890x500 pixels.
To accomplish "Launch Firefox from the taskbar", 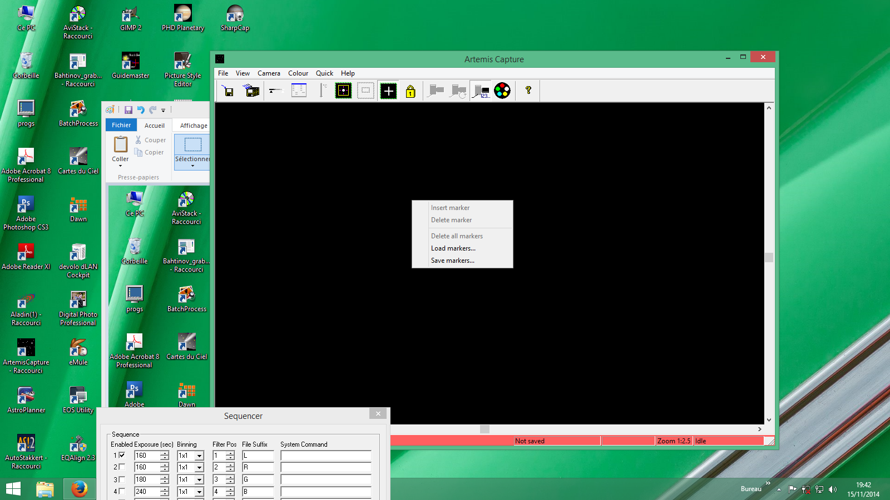I will 79,489.
